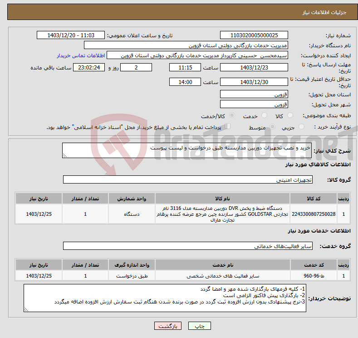The height and width of the screenshot is (338, 358).
Task: Click the شرح کلی نیاز description textarea
Action: pos(187,150)
